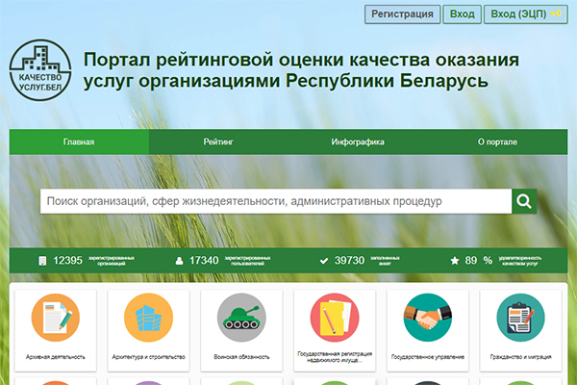Click the 89 % satisfaction value

pos(478,261)
